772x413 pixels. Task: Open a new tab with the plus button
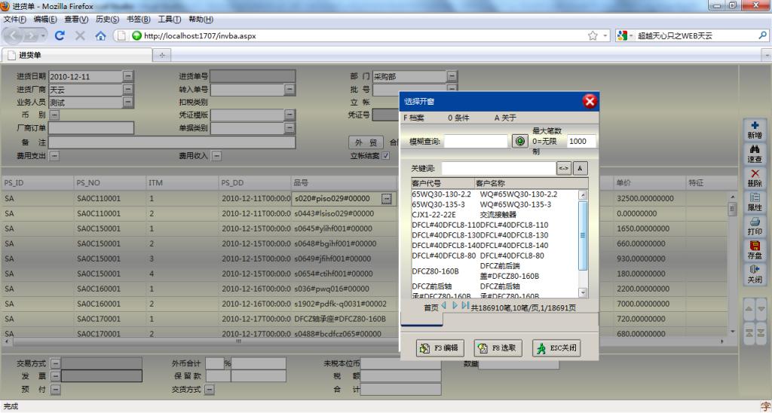tap(162, 55)
